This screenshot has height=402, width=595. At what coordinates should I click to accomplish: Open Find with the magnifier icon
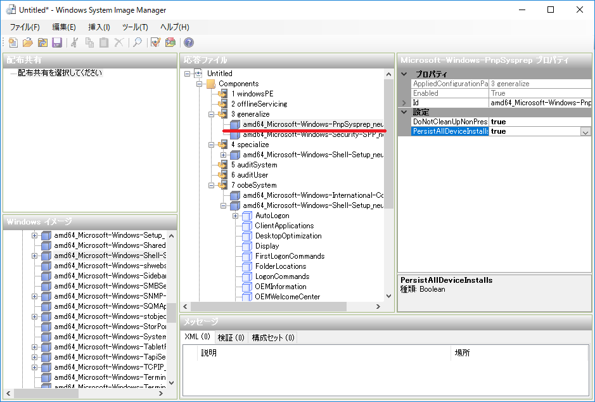coord(138,42)
